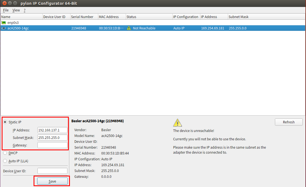Select the Auto IP (LLA) radio button

[5, 161]
